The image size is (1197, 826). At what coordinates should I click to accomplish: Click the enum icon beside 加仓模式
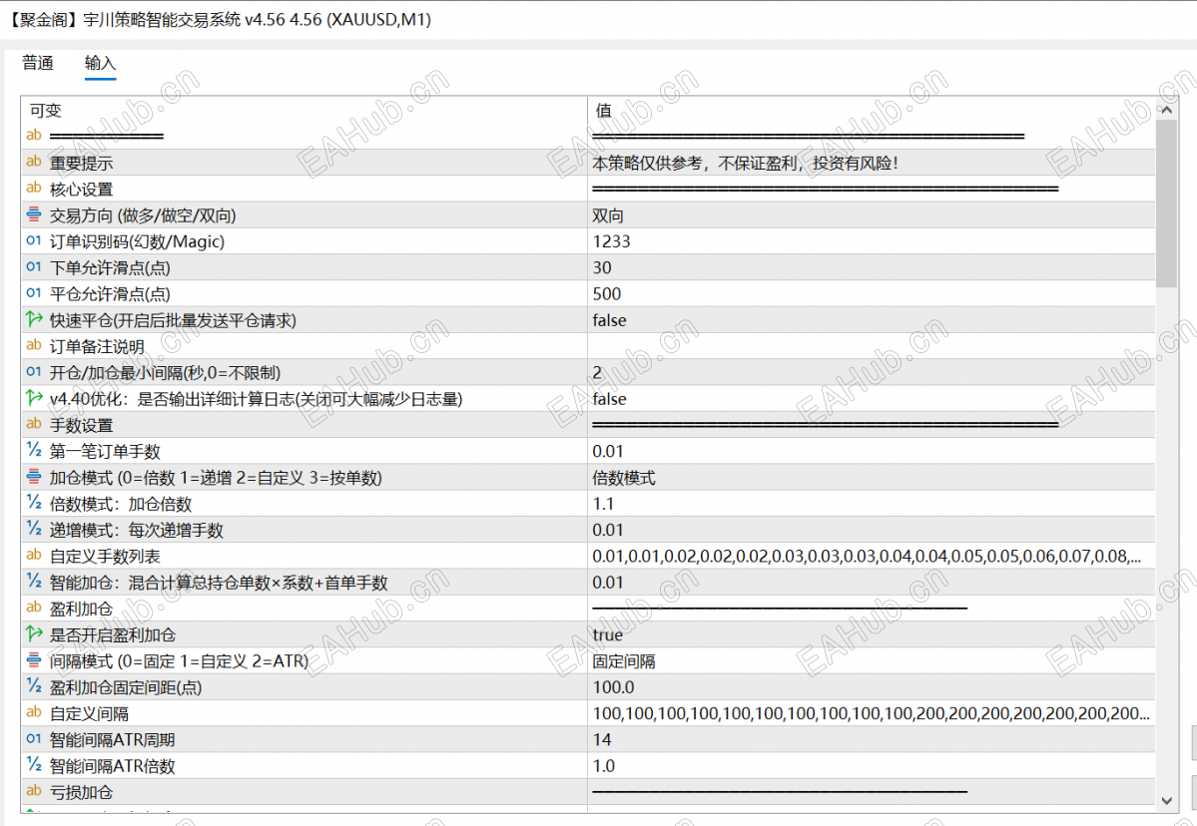(34, 477)
